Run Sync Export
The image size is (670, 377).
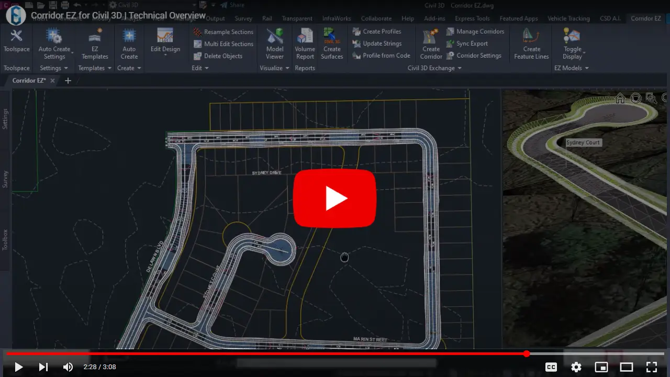467,43
